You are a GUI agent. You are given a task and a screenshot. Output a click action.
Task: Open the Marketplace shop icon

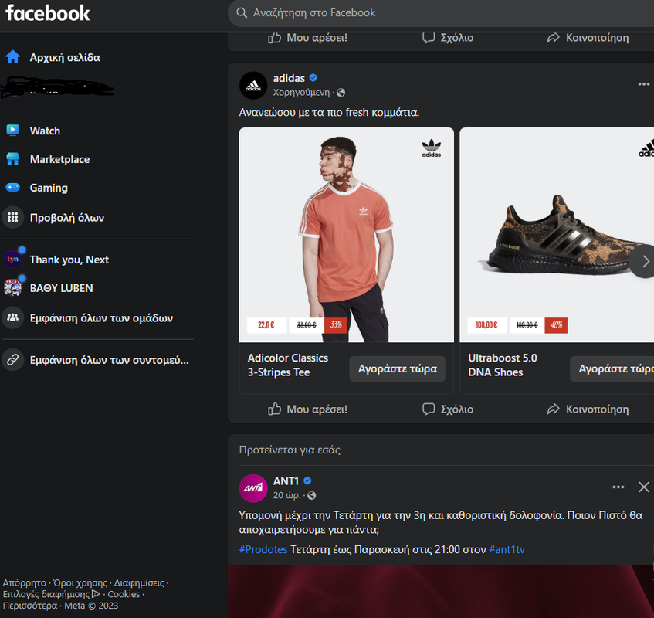click(x=13, y=159)
